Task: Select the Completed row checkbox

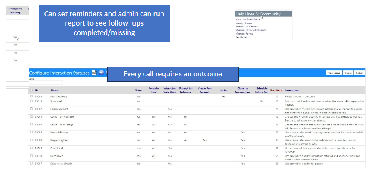Action: [32, 148]
